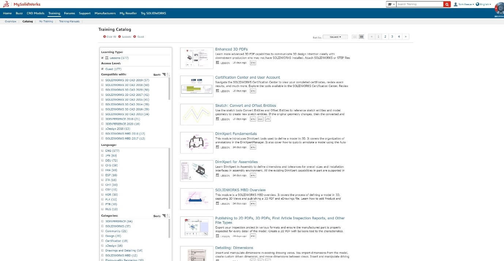Go to the previous results page arrow

[371, 37]
